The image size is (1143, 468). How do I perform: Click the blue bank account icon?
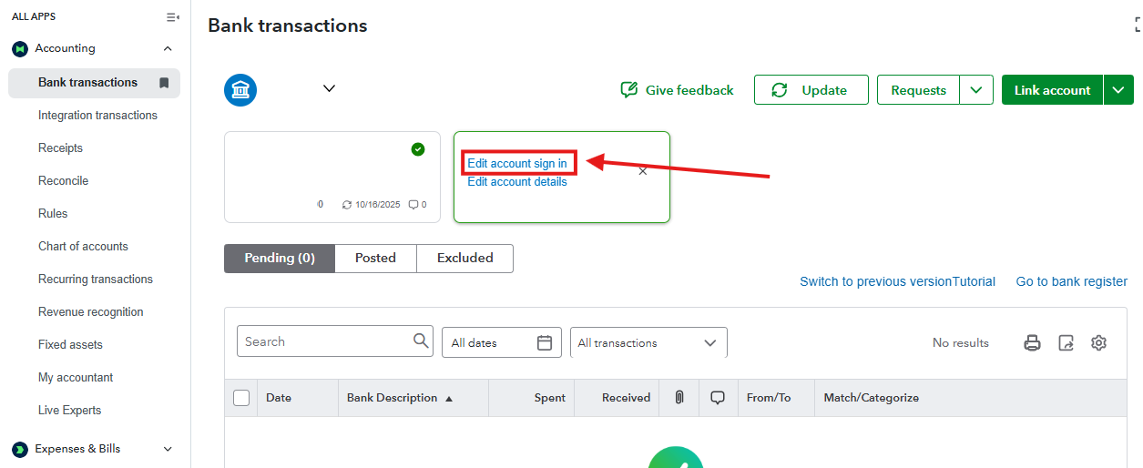(x=240, y=89)
